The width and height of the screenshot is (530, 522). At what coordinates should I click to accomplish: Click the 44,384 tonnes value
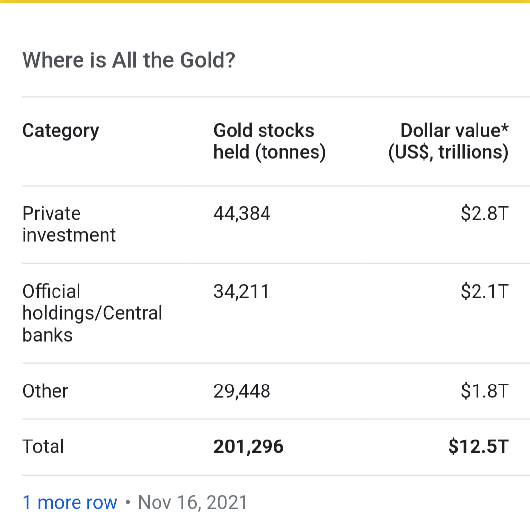click(x=242, y=214)
